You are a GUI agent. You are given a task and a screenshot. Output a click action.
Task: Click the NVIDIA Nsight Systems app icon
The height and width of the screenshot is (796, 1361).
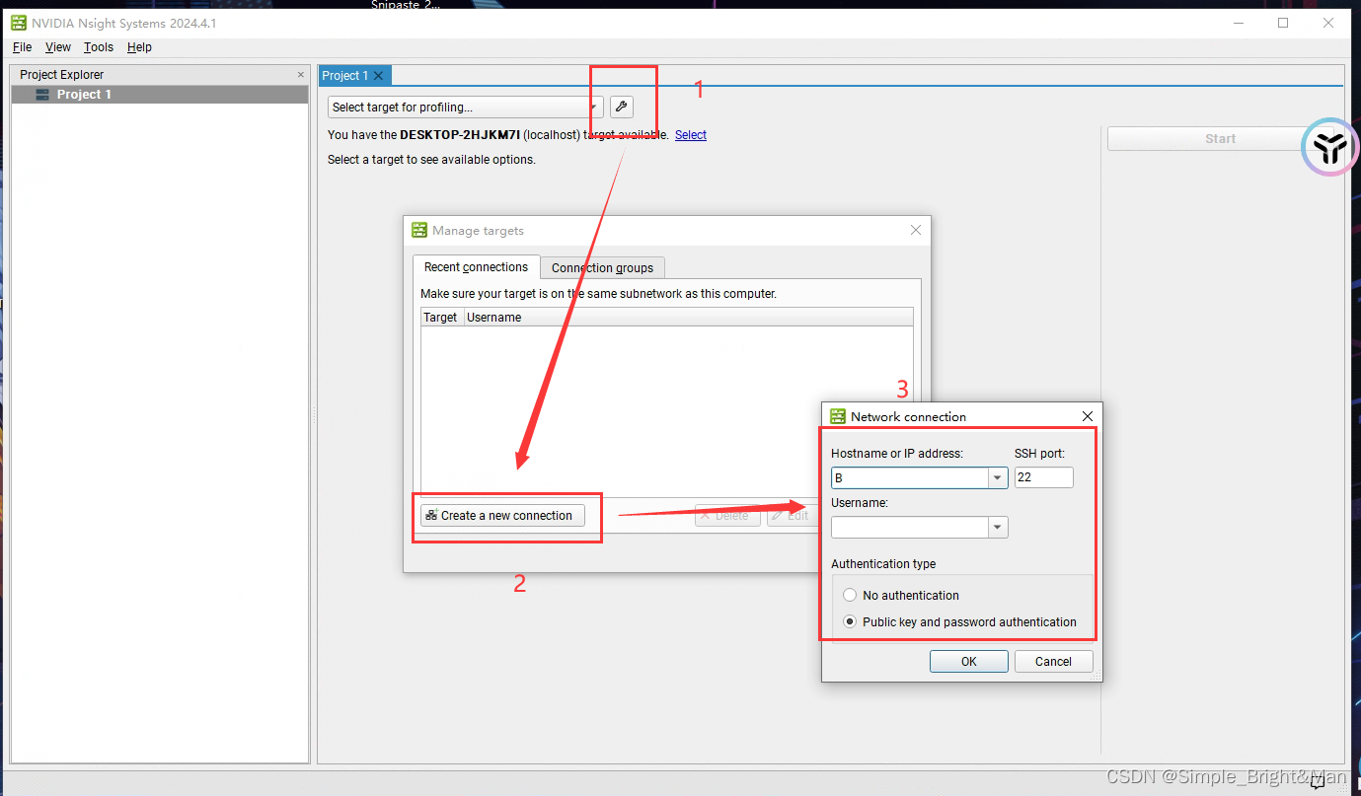(x=18, y=23)
